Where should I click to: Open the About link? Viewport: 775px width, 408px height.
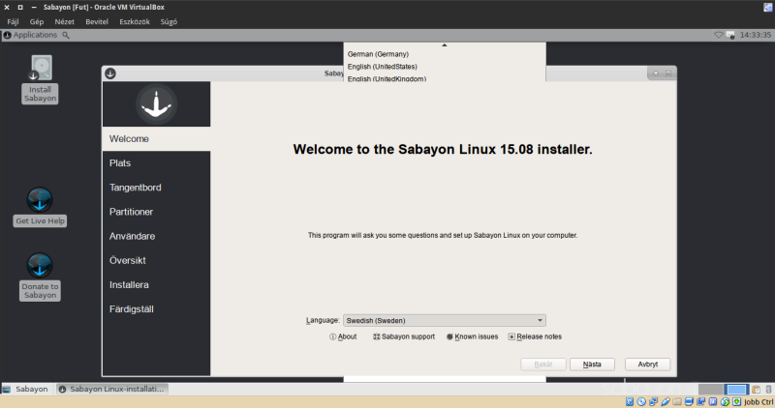pos(343,336)
